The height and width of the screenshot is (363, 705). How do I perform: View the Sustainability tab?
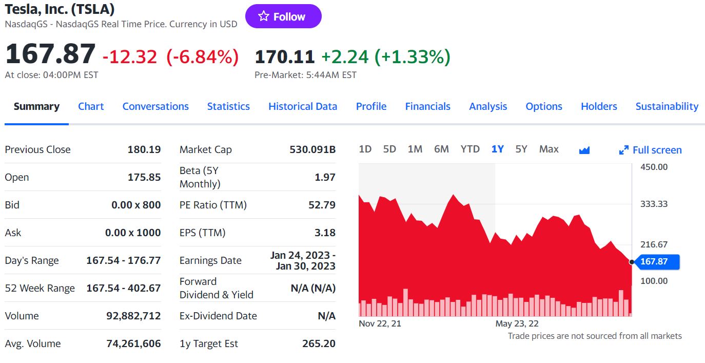pyautogui.click(x=667, y=106)
